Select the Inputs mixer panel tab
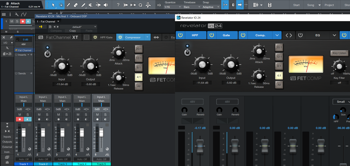 (x=7, y=137)
